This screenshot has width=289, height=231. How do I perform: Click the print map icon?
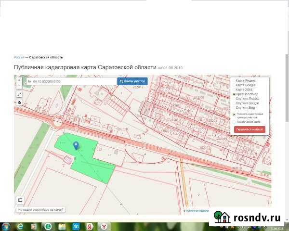pos(19,103)
